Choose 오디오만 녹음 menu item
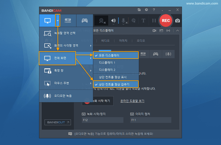The width and height of the screenshot is (221, 145). coord(66,96)
